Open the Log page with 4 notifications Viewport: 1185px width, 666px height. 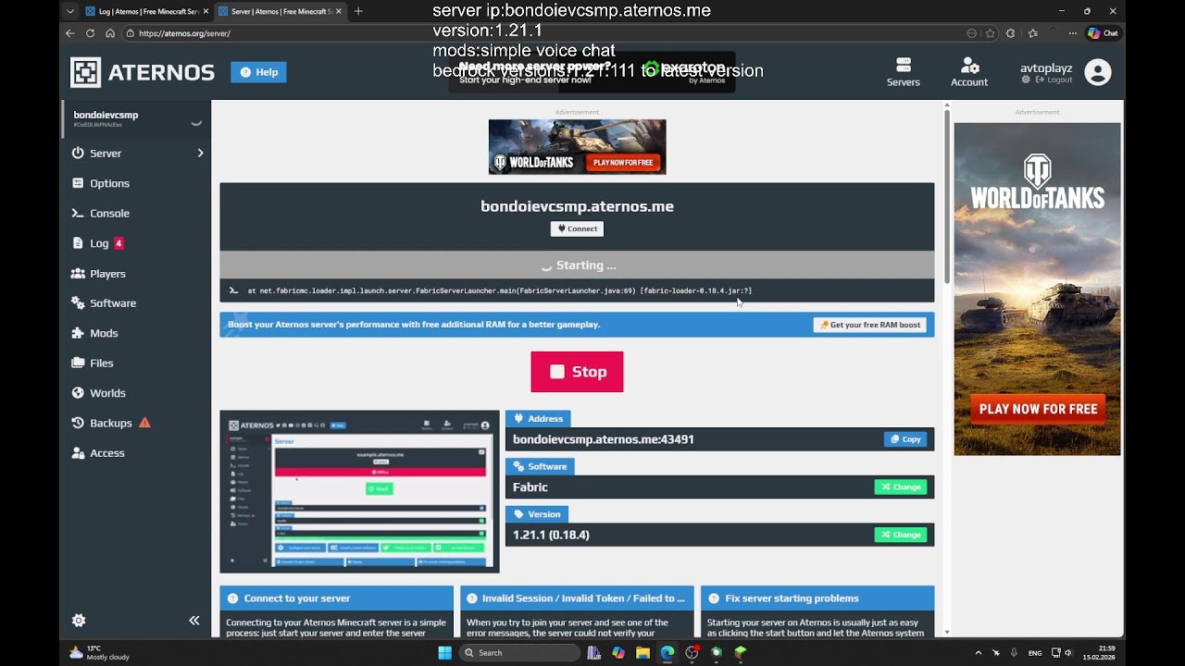99,243
